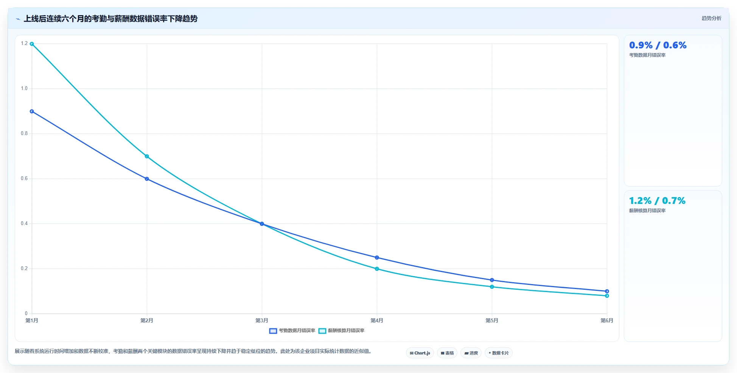Open the 进度 tag chip
The image size is (737, 373).
(471, 353)
